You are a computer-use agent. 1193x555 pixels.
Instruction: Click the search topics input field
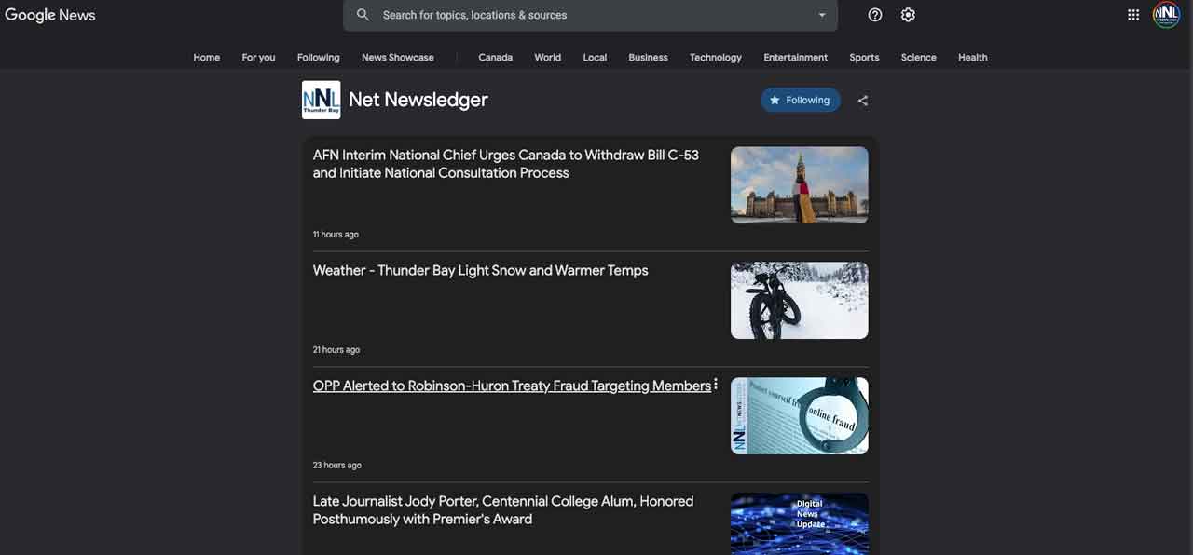(x=587, y=15)
